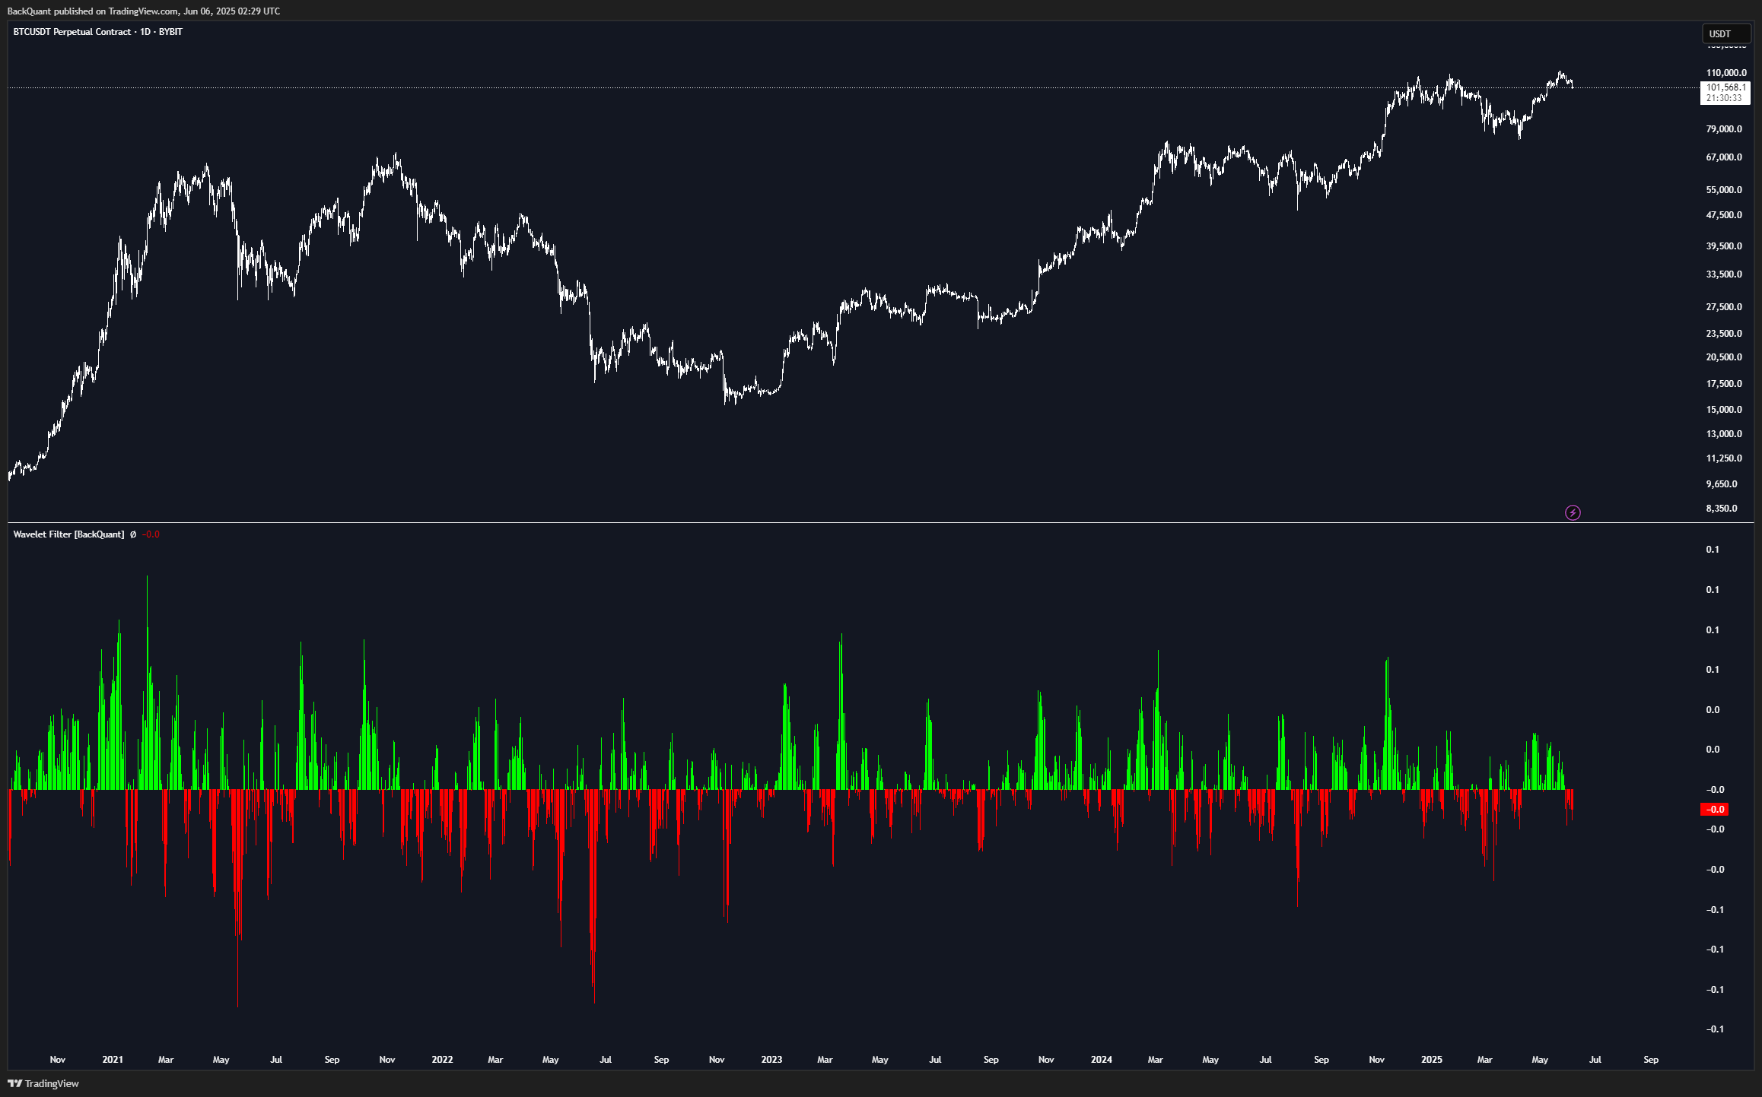This screenshot has height=1097, width=1762.
Task: Click the red -0.0 indicator value tag
Action: tap(1715, 810)
